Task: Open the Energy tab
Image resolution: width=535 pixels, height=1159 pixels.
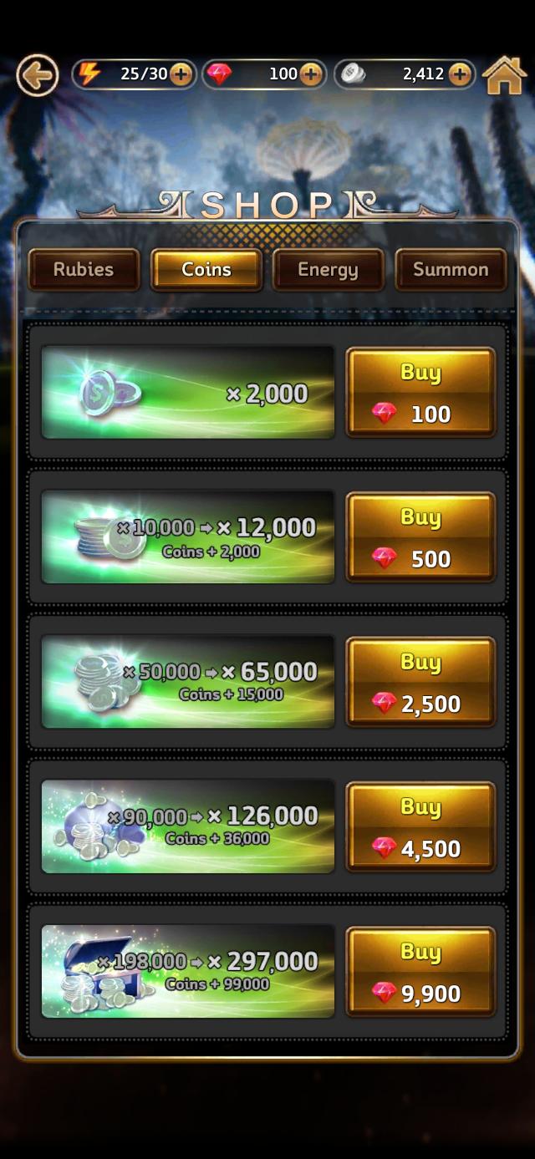Action: [328, 269]
